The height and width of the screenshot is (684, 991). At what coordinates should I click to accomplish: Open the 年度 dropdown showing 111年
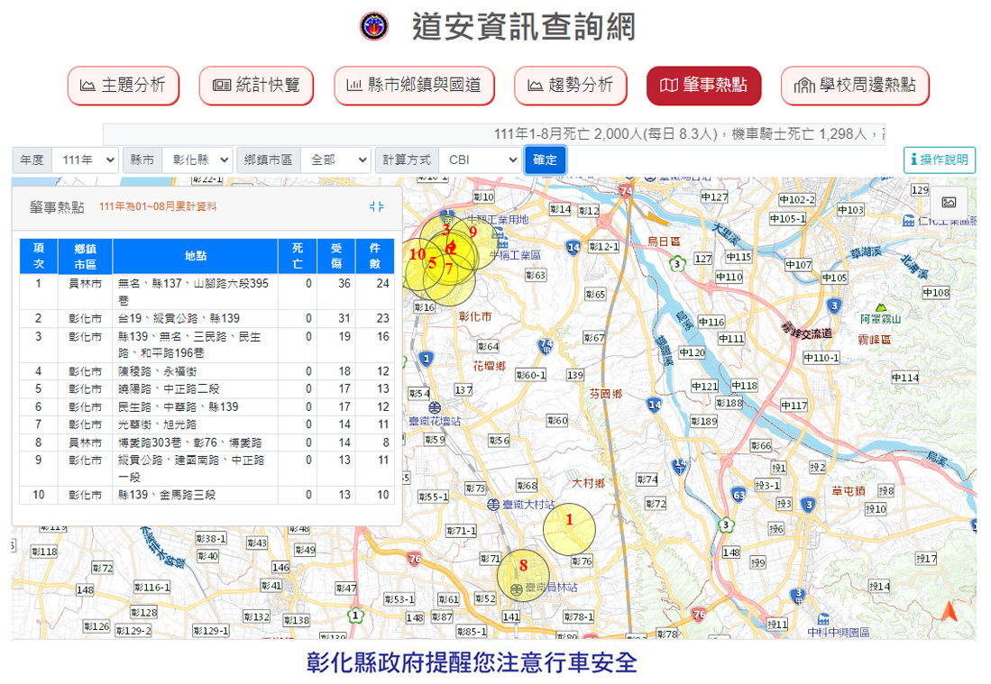85,160
